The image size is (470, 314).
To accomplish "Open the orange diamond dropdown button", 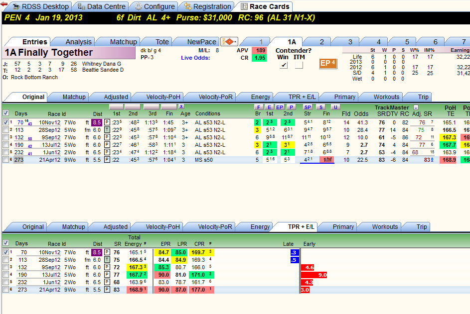I will [229, 42].
